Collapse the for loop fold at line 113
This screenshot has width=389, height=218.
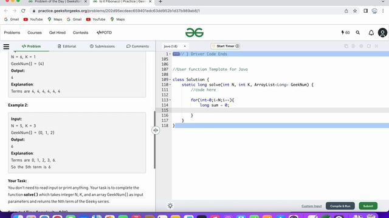(170, 100)
